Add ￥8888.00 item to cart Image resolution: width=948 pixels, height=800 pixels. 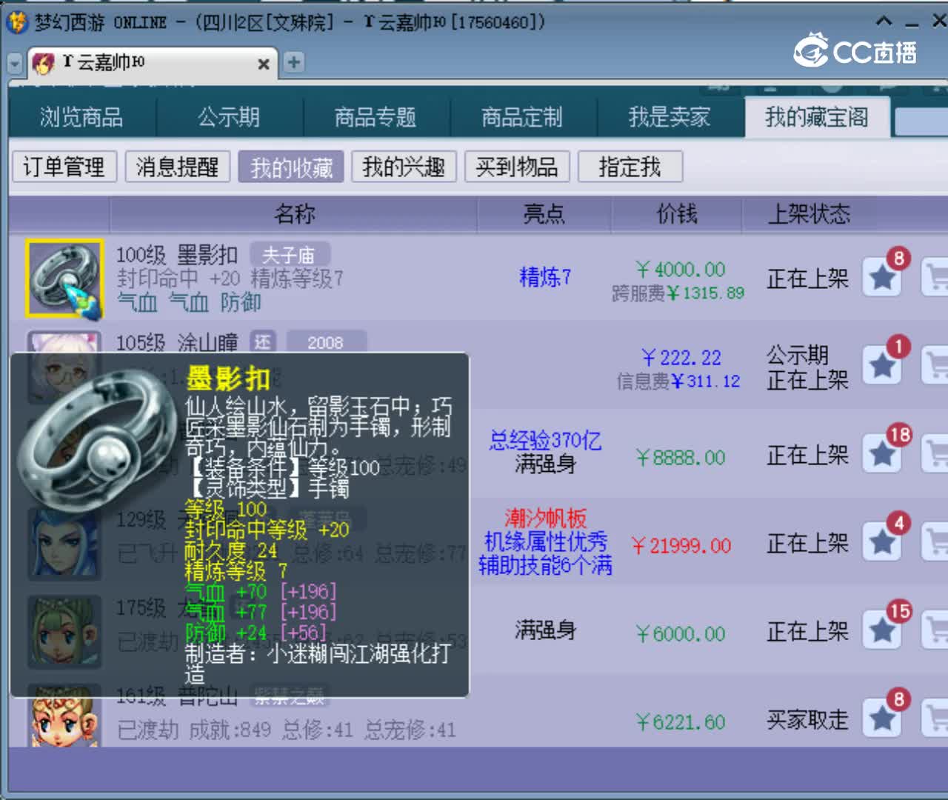click(935, 454)
